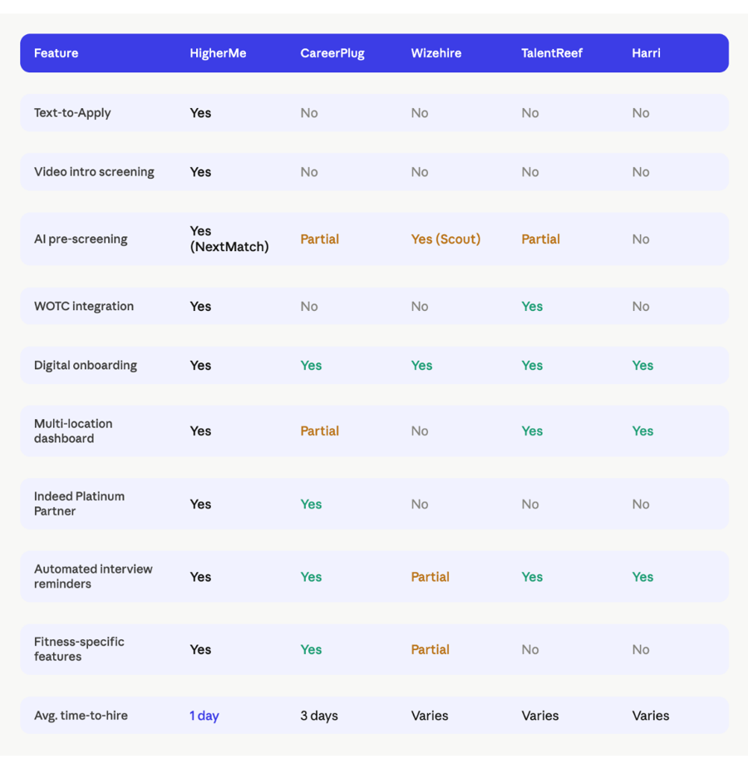The image size is (748, 769).
Task: Click the HigherMe column header
Action: (218, 53)
